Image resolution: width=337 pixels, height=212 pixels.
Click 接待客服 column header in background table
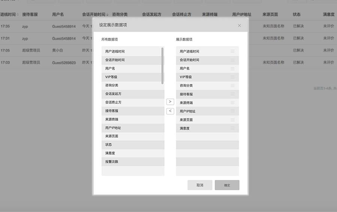[x=30, y=14]
